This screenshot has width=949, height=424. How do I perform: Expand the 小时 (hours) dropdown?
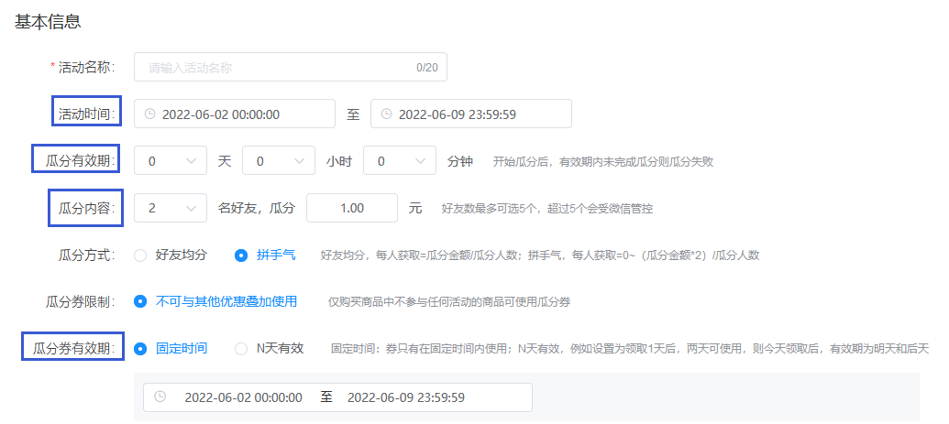tap(279, 161)
